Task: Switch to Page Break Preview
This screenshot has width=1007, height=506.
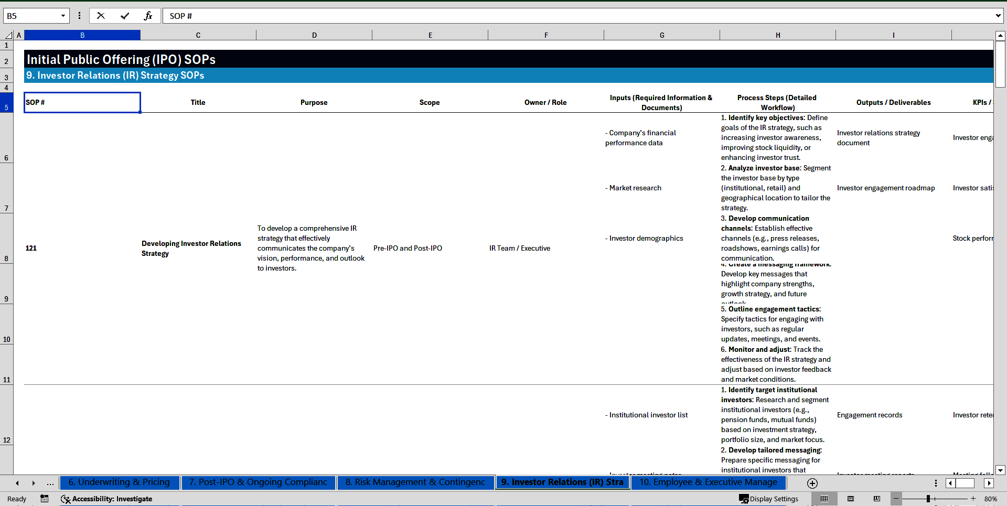Action: pyautogui.click(x=877, y=499)
